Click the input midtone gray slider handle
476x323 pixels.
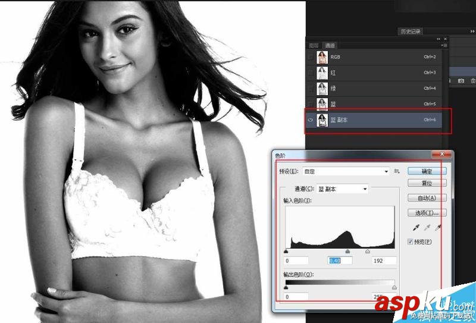click(x=347, y=252)
